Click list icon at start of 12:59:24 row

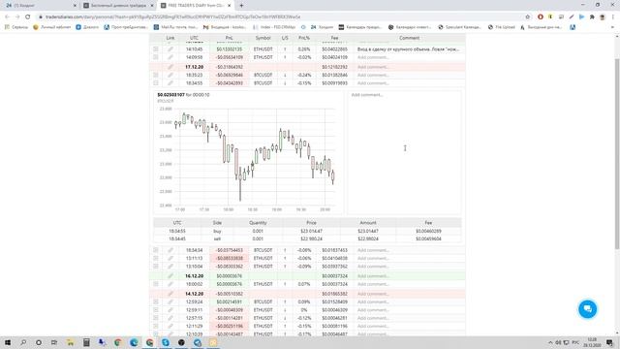point(156,301)
